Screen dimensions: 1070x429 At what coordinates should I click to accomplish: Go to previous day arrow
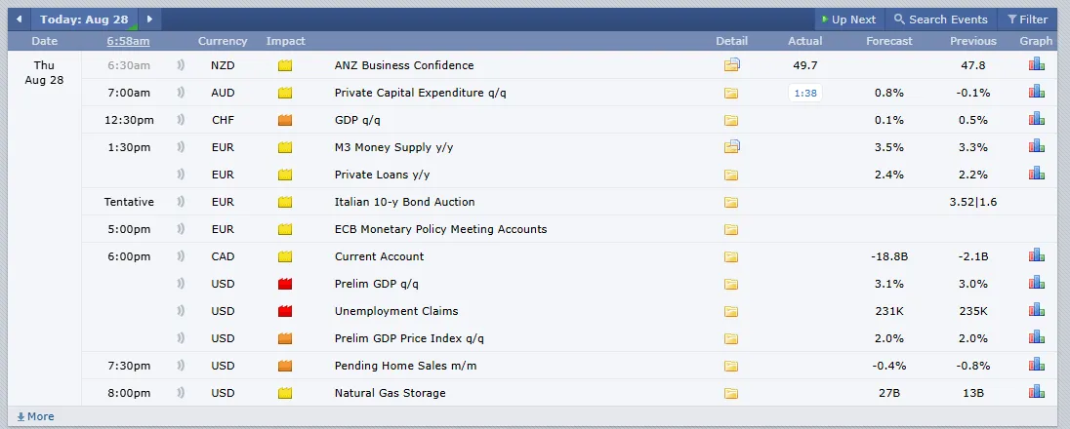click(19, 19)
